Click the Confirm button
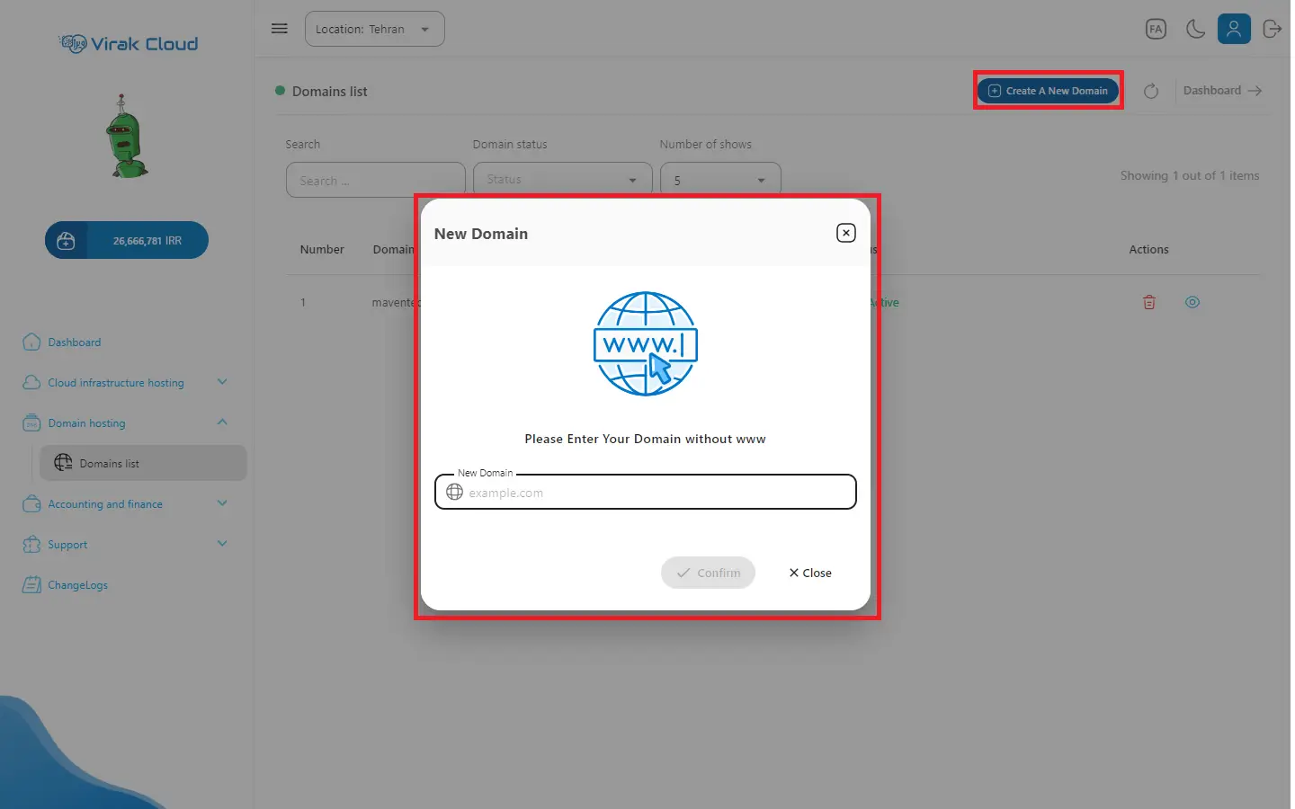This screenshot has width=1295, height=809. 708,573
